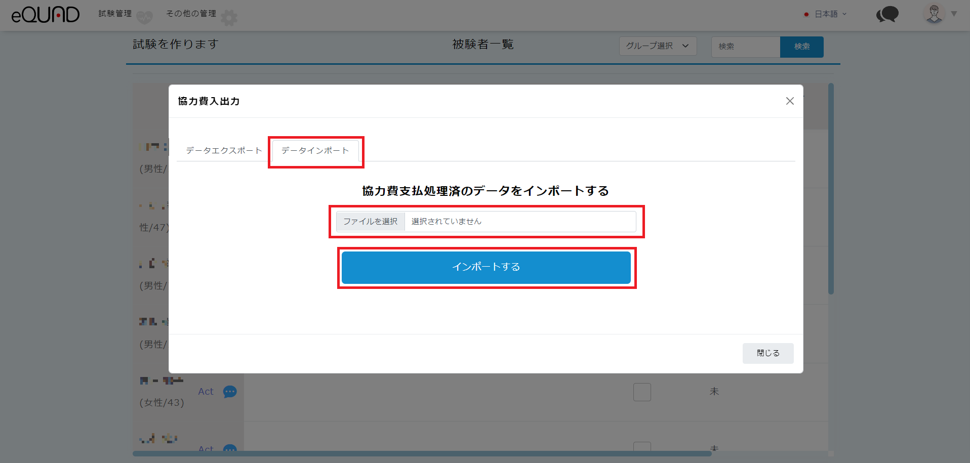Select the データインポート tab
This screenshot has width=970, height=463.
click(315, 151)
